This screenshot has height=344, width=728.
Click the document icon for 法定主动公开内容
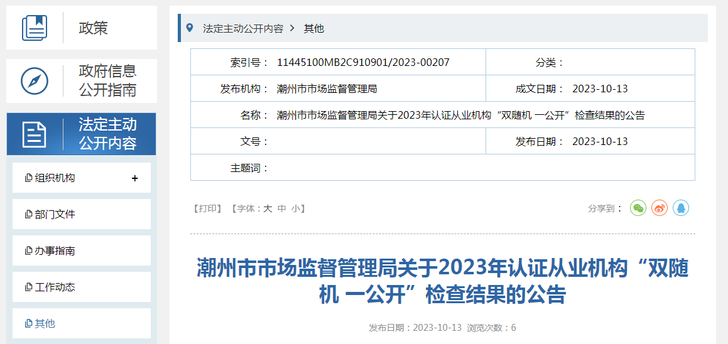(x=35, y=134)
